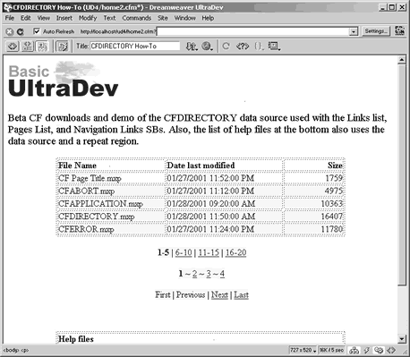Click the Settings button
Screen dimensions: 410x357
click(x=376, y=31)
